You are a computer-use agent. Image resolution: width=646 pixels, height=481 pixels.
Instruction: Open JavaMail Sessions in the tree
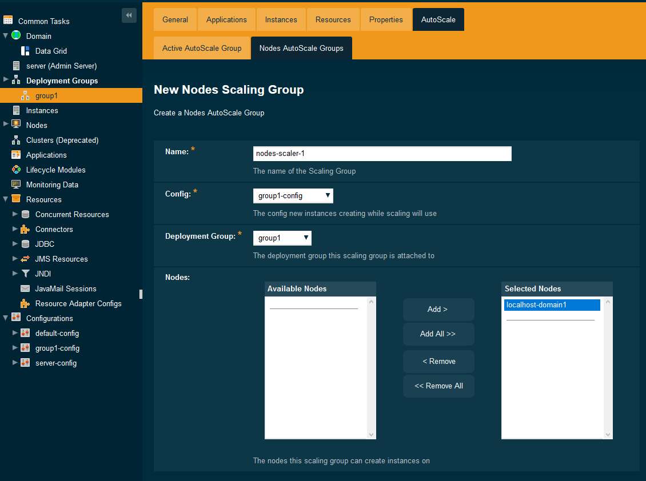[x=66, y=288]
